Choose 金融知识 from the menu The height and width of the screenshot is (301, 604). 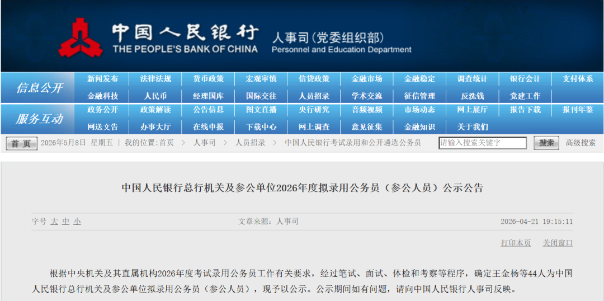point(419,127)
